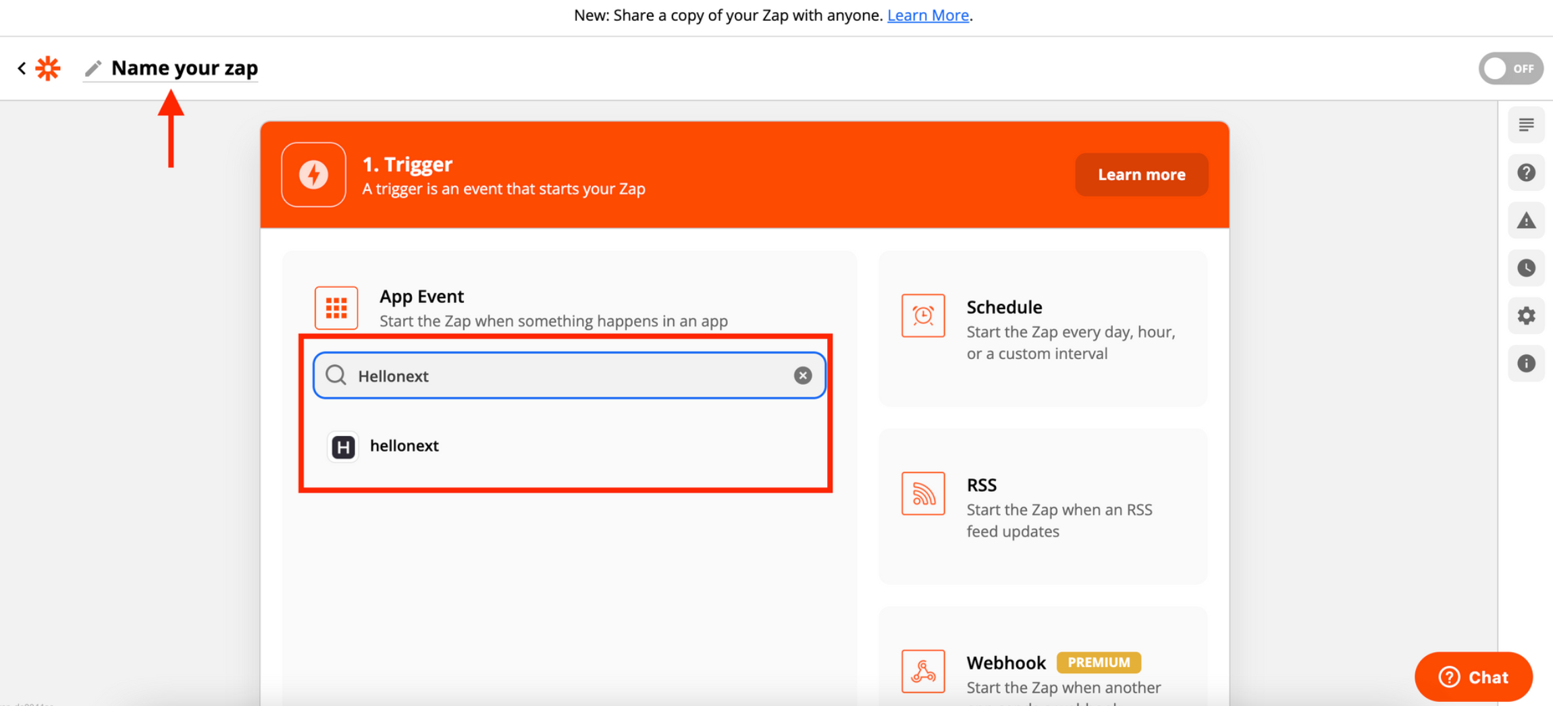
Task: Open the Zapier orange asterisk logo
Action: 48,68
